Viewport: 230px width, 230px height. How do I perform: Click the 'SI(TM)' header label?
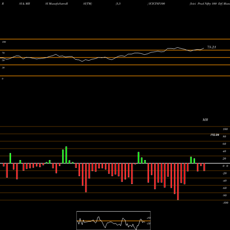tap(87, 4)
